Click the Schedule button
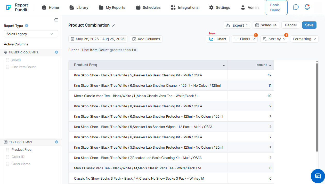This screenshot has width=325, height=184. (266, 25)
